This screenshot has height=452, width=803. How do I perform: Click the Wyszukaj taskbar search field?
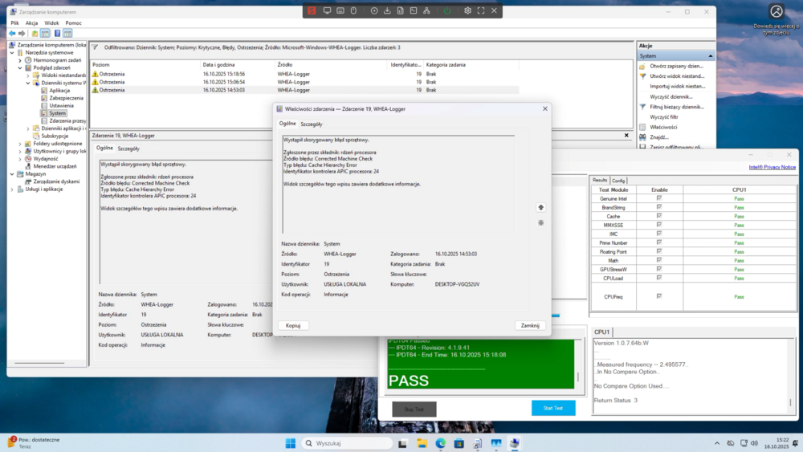click(347, 443)
